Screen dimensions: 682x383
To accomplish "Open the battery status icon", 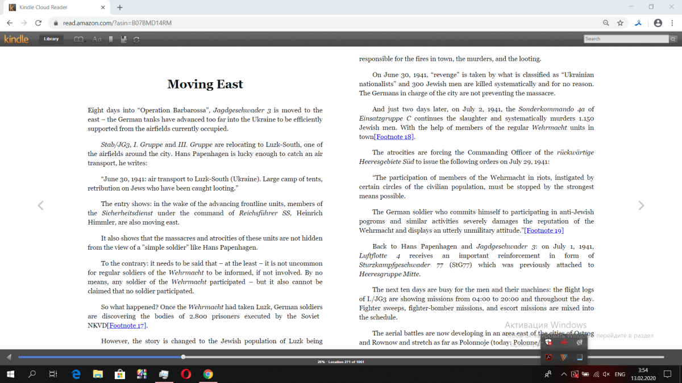I will click(585, 374).
